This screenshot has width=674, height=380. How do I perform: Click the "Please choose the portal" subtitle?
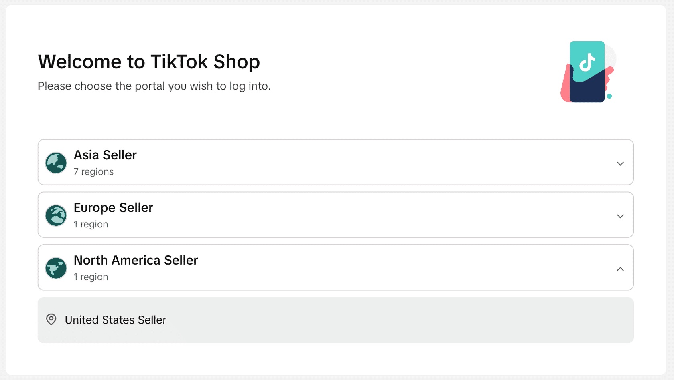click(x=154, y=86)
